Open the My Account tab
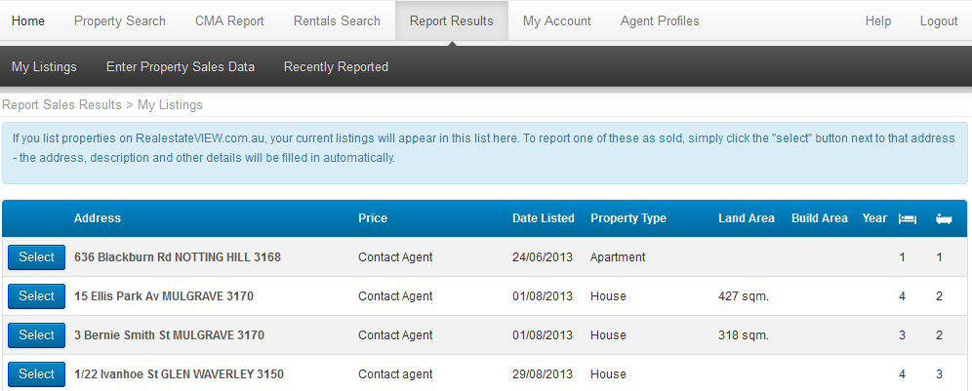Viewport: 972px width, 391px height. click(x=557, y=20)
